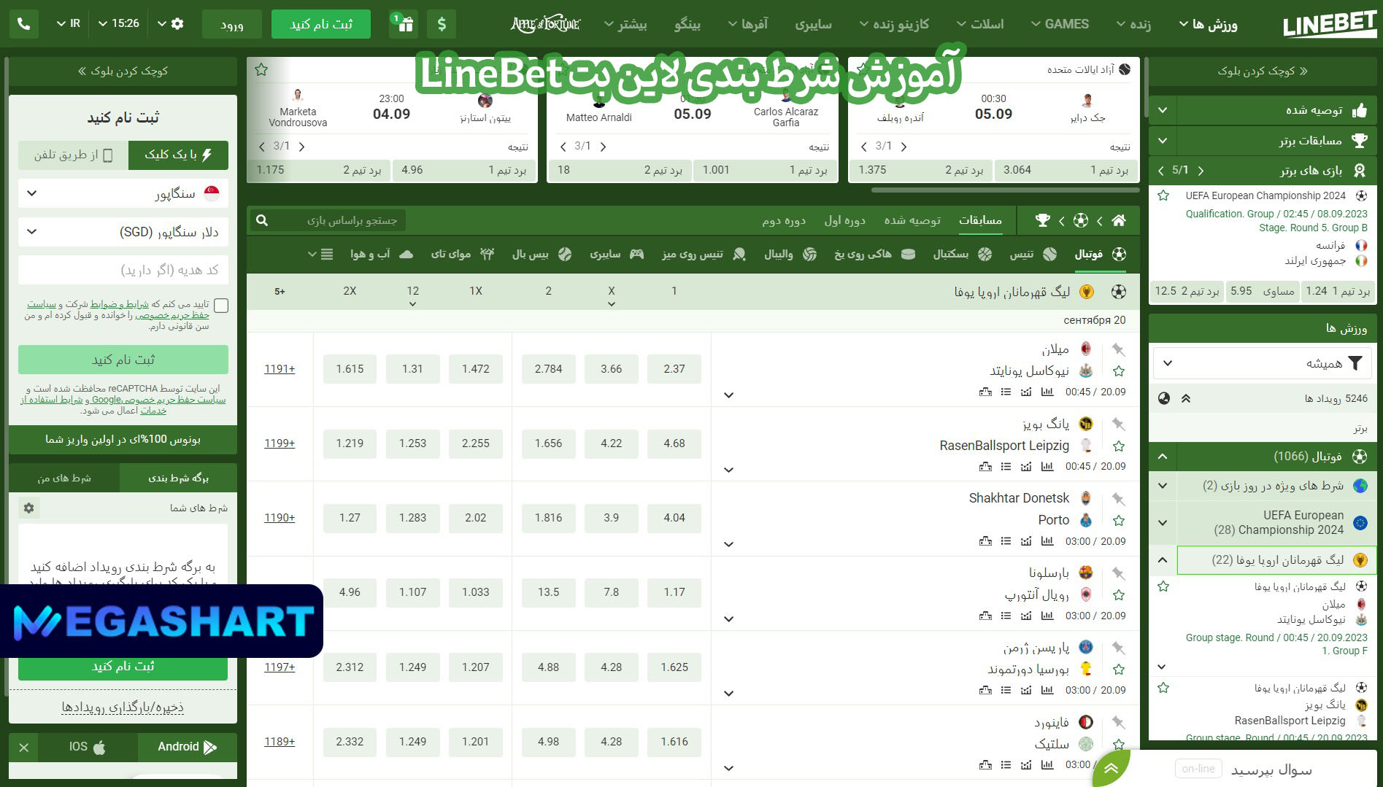
Task: Open the 1191+ more markets link
Action: click(280, 369)
